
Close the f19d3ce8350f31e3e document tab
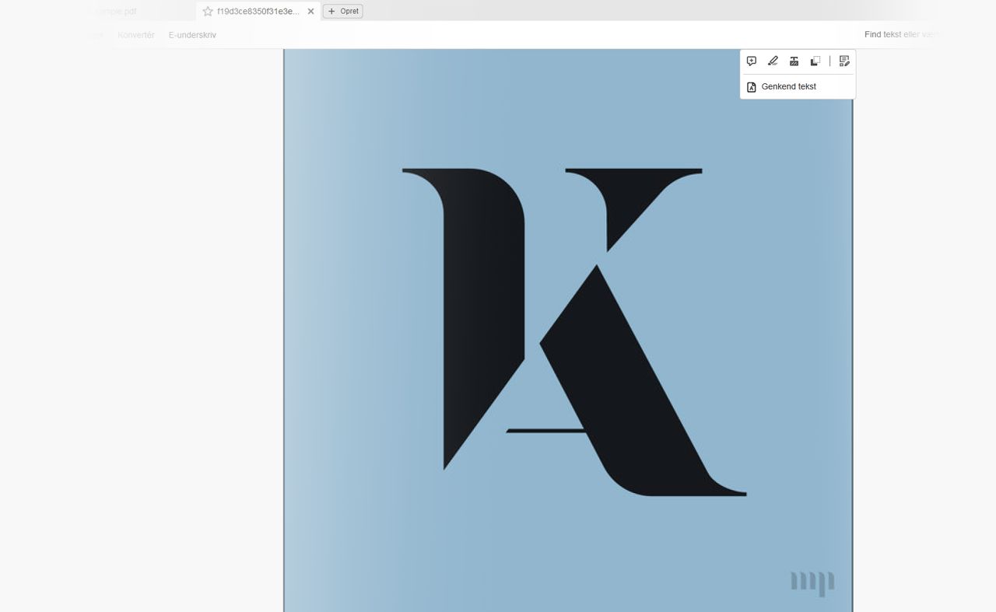[x=311, y=12]
